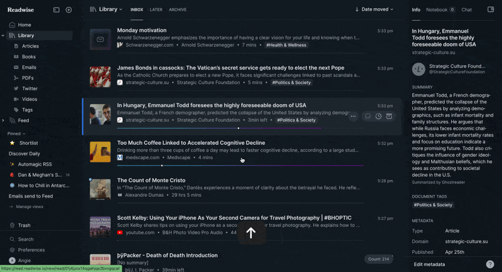Click the Scott Kelby video thumbnail
Viewport: 502px width, 272px height.
100,227
